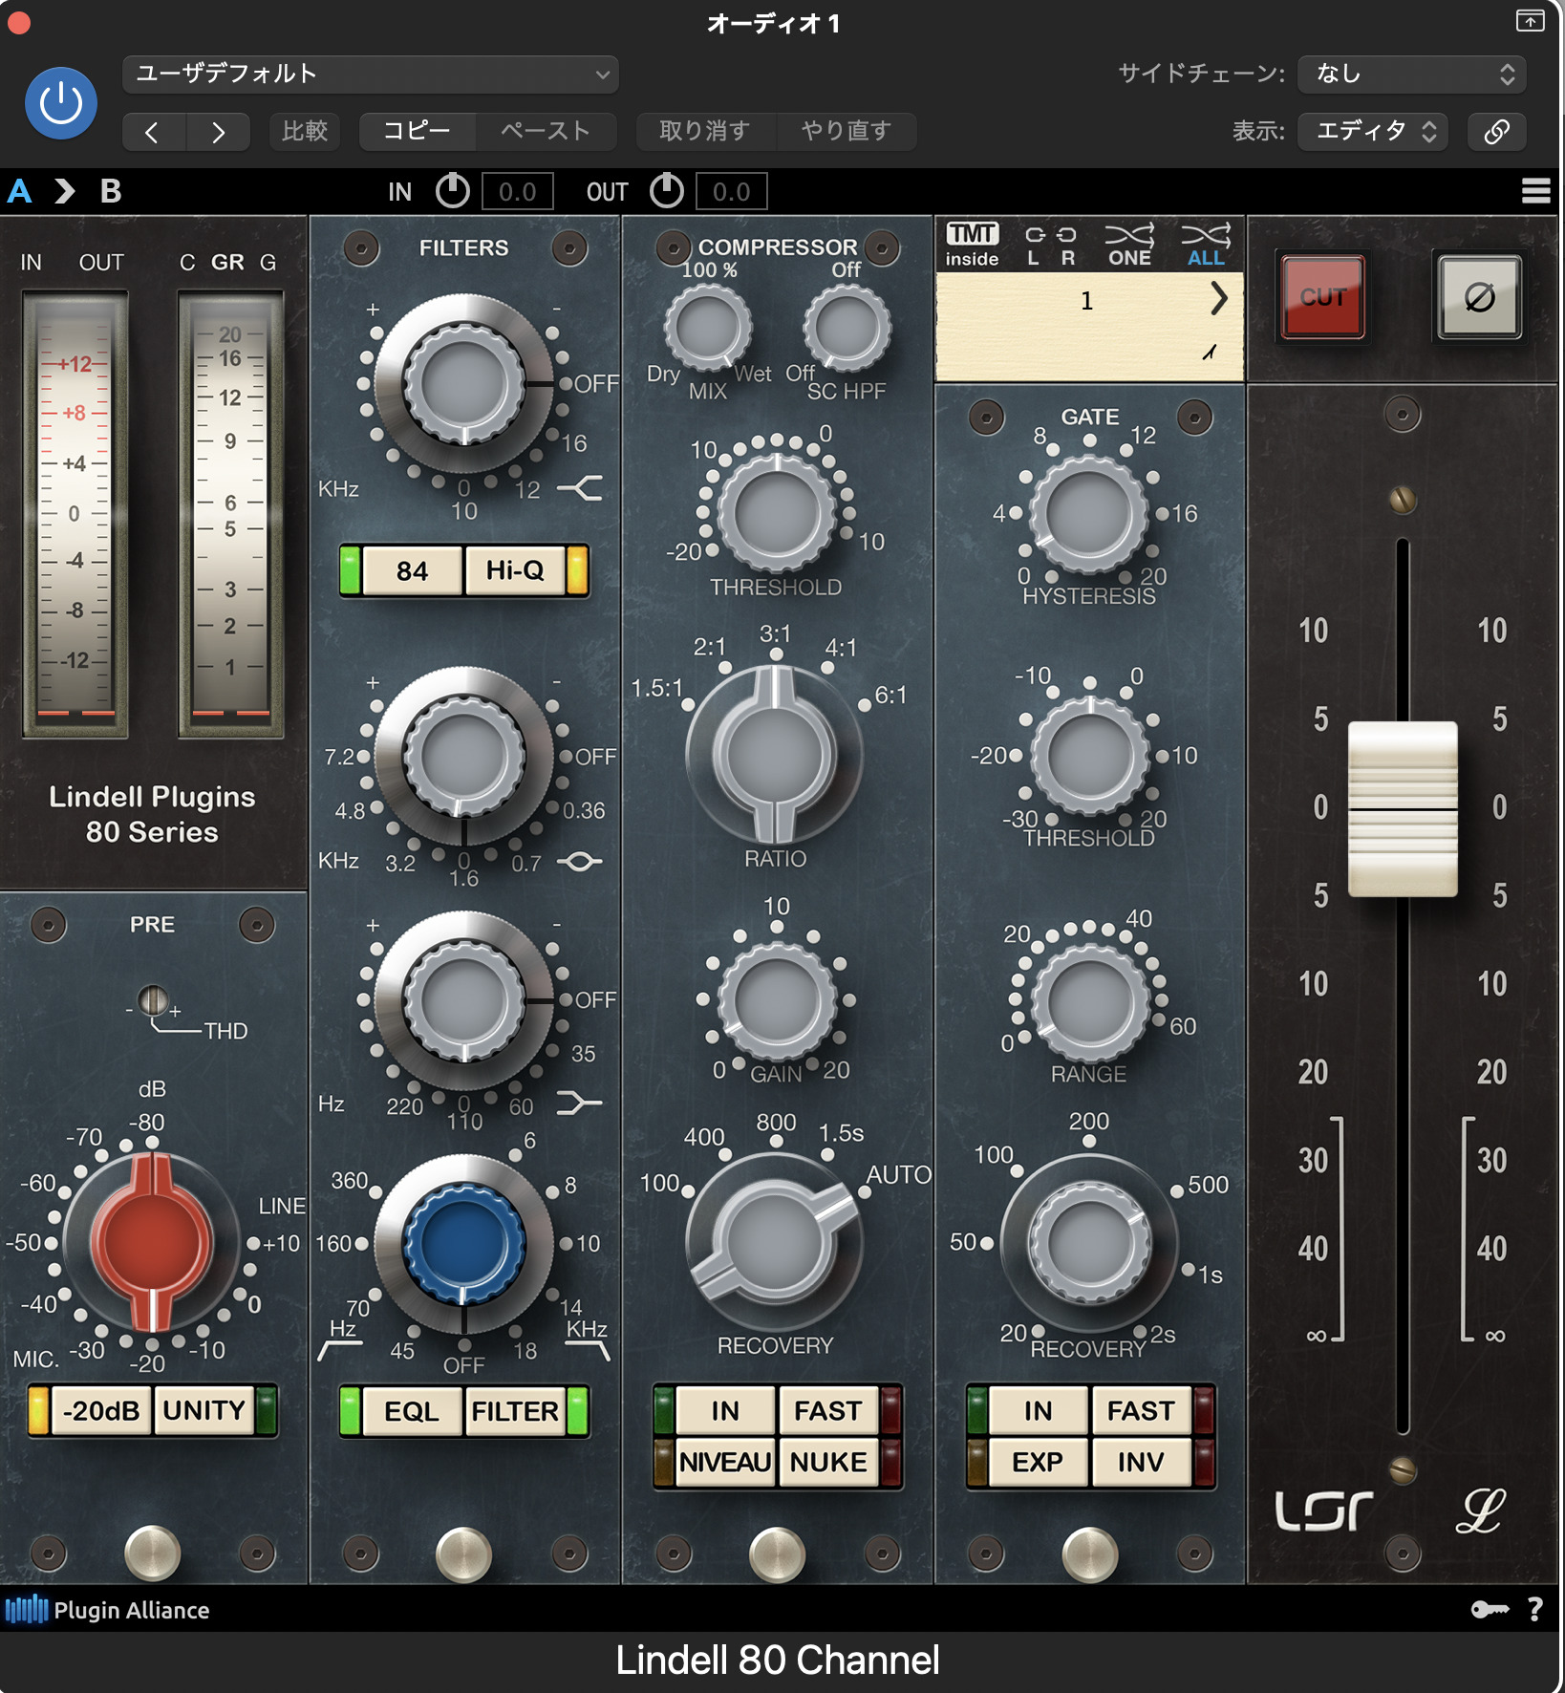Open the サイドチェーン なし dropdown
The height and width of the screenshot is (1693, 1565).
click(x=1411, y=75)
